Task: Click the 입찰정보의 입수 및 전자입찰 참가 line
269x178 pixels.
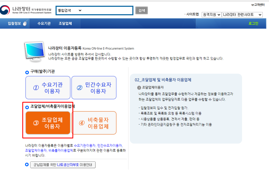Action: pyautogui.click(x=163, y=108)
